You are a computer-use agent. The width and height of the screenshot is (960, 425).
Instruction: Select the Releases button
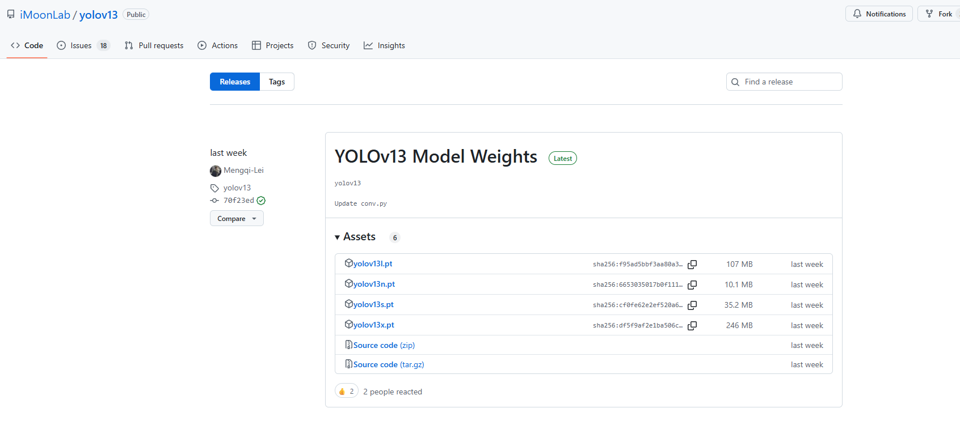click(x=235, y=82)
